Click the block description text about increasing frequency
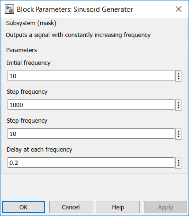Viewport: 189px width, 216px height. 78,35
